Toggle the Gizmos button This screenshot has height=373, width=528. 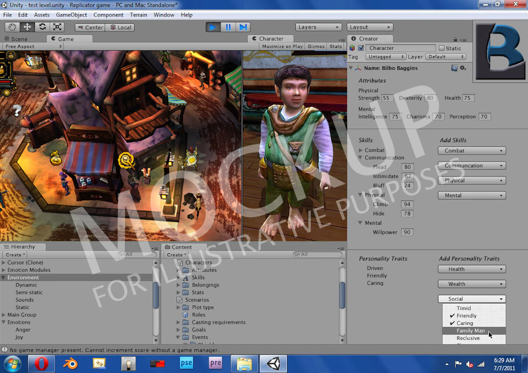(316, 46)
